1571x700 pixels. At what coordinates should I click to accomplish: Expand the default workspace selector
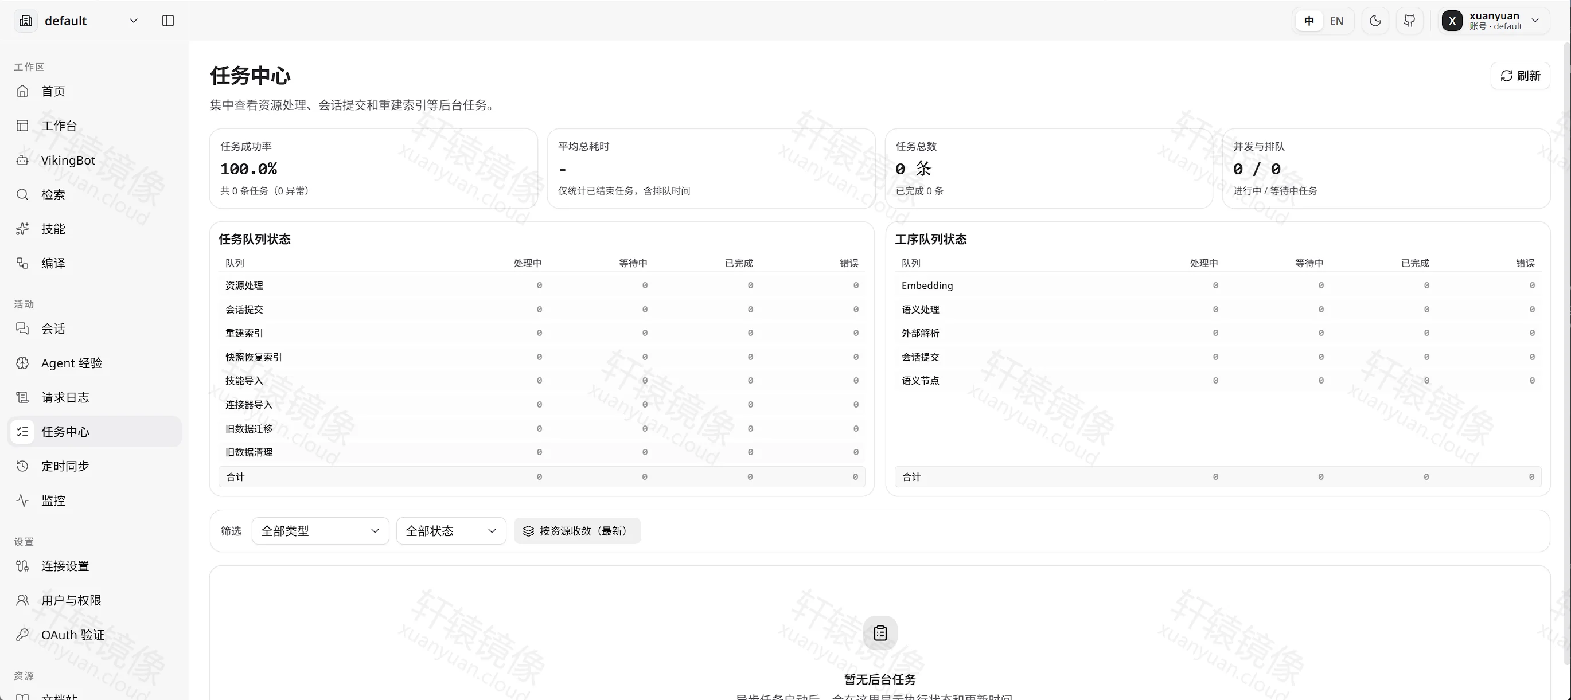coord(77,21)
